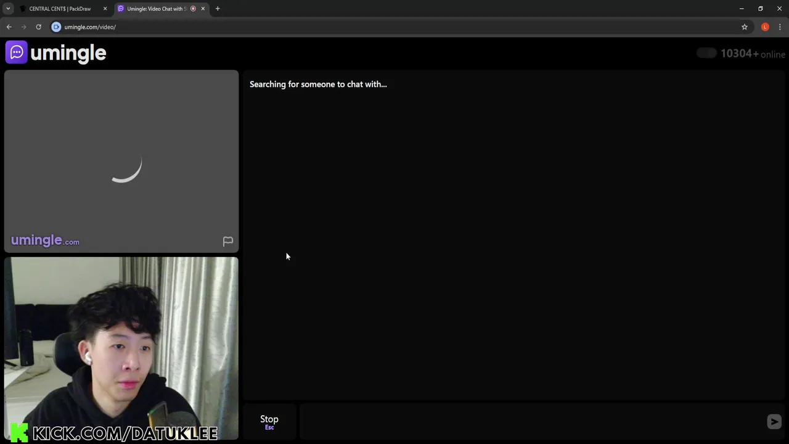Click the flag report icon on stranger video
Screen dimensions: 789x444
click(228, 241)
